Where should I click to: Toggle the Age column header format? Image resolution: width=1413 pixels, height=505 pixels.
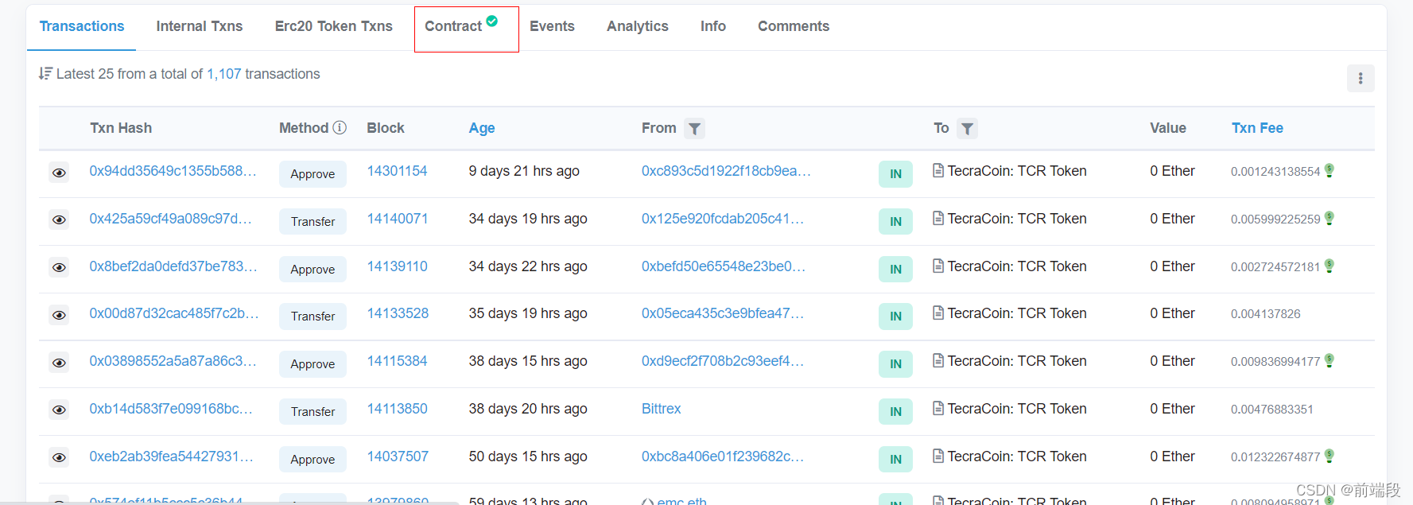[482, 128]
